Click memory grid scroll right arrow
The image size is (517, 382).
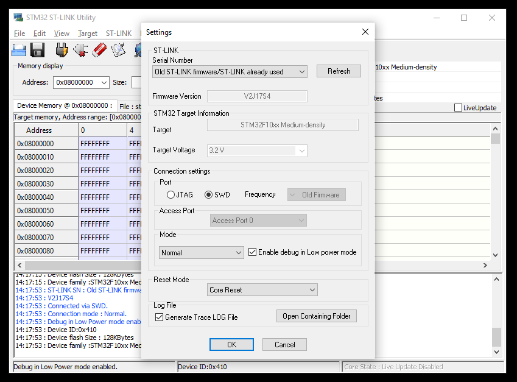(485, 265)
